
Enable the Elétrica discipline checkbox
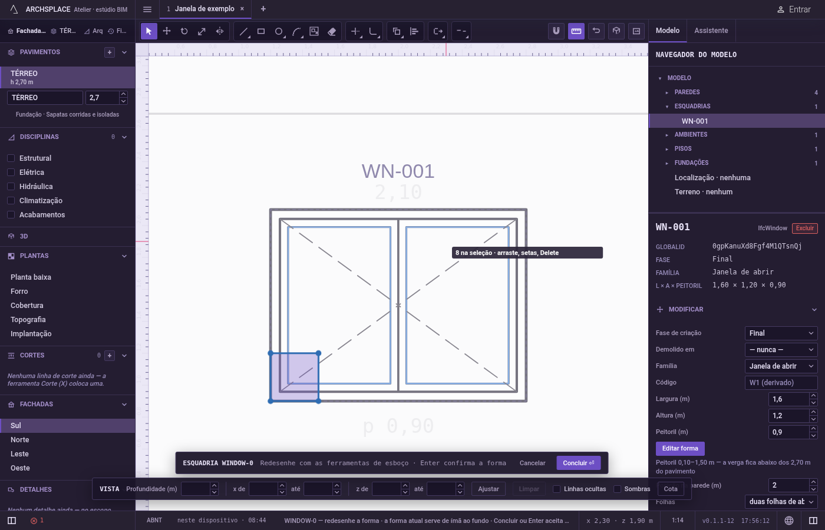coord(11,173)
